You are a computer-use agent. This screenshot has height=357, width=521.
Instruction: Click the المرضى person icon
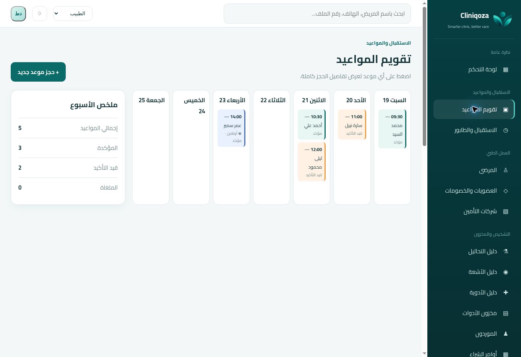[506, 170]
